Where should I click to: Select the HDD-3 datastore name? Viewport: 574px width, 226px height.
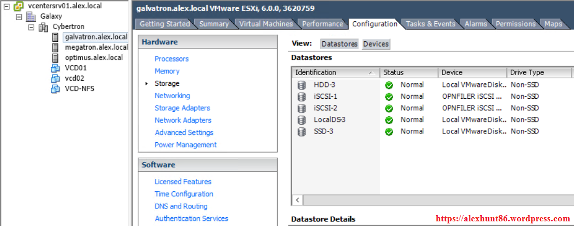click(324, 85)
